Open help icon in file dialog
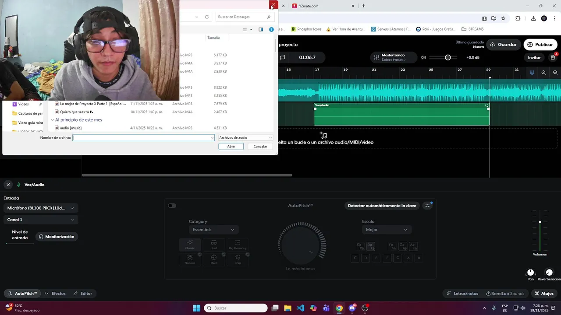561x315 pixels. [x=271, y=29]
